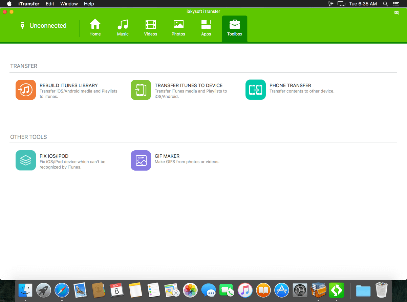Open Reminders in the Dock
Image resolution: width=407 pixels, height=302 pixels.
coord(154,290)
